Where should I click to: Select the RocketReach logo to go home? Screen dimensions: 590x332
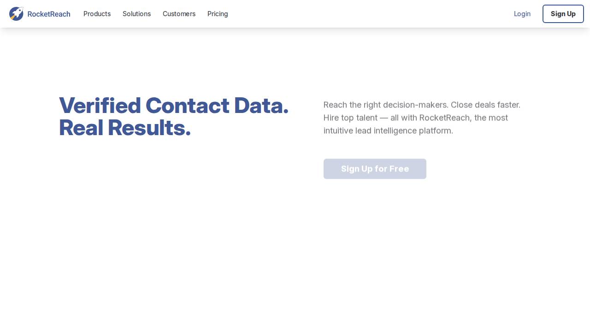(x=39, y=14)
